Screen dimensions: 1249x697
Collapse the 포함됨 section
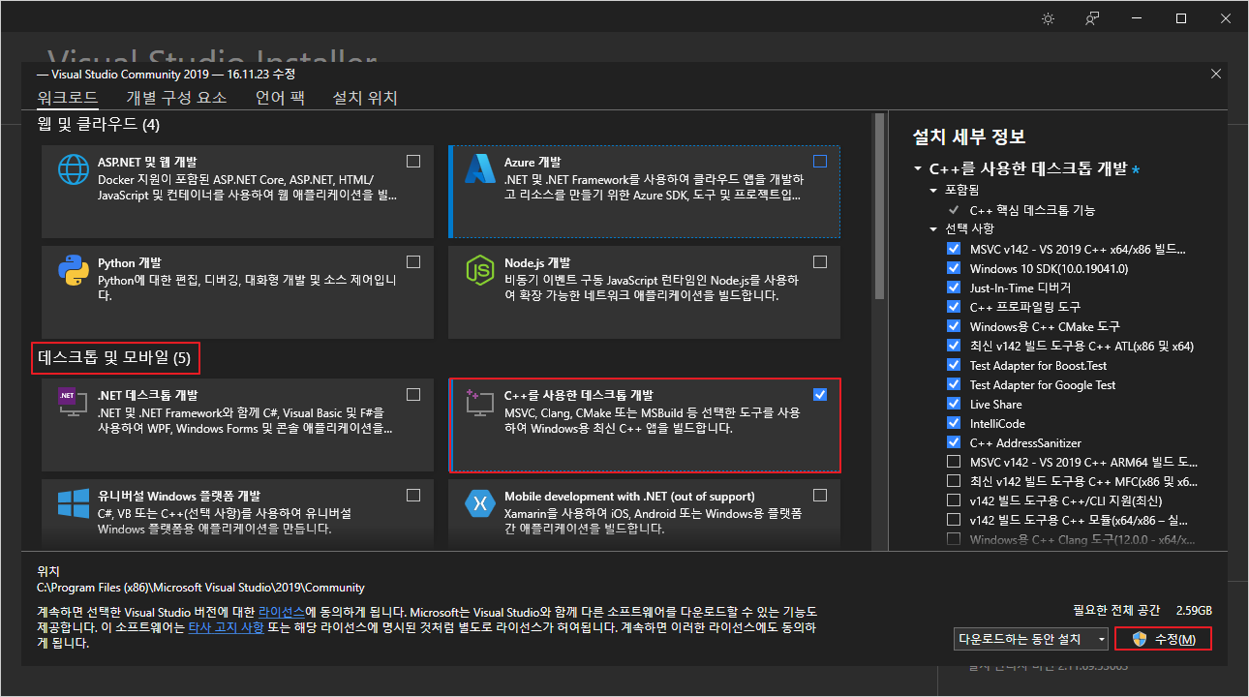coord(934,191)
